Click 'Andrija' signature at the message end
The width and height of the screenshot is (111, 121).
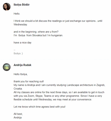click(x=18, y=118)
